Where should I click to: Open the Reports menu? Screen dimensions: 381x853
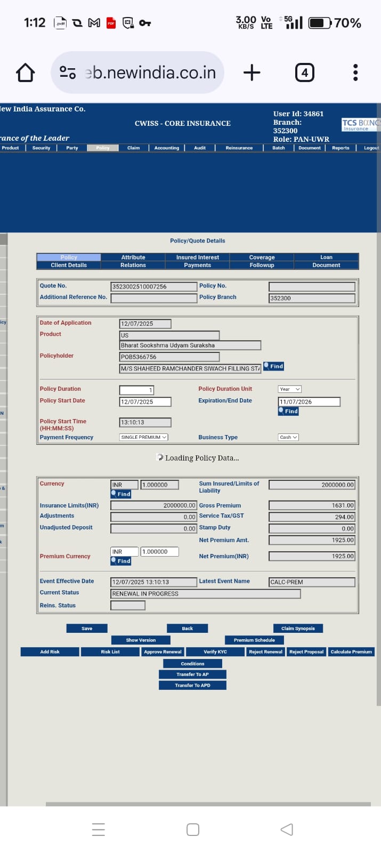(x=341, y=148)
